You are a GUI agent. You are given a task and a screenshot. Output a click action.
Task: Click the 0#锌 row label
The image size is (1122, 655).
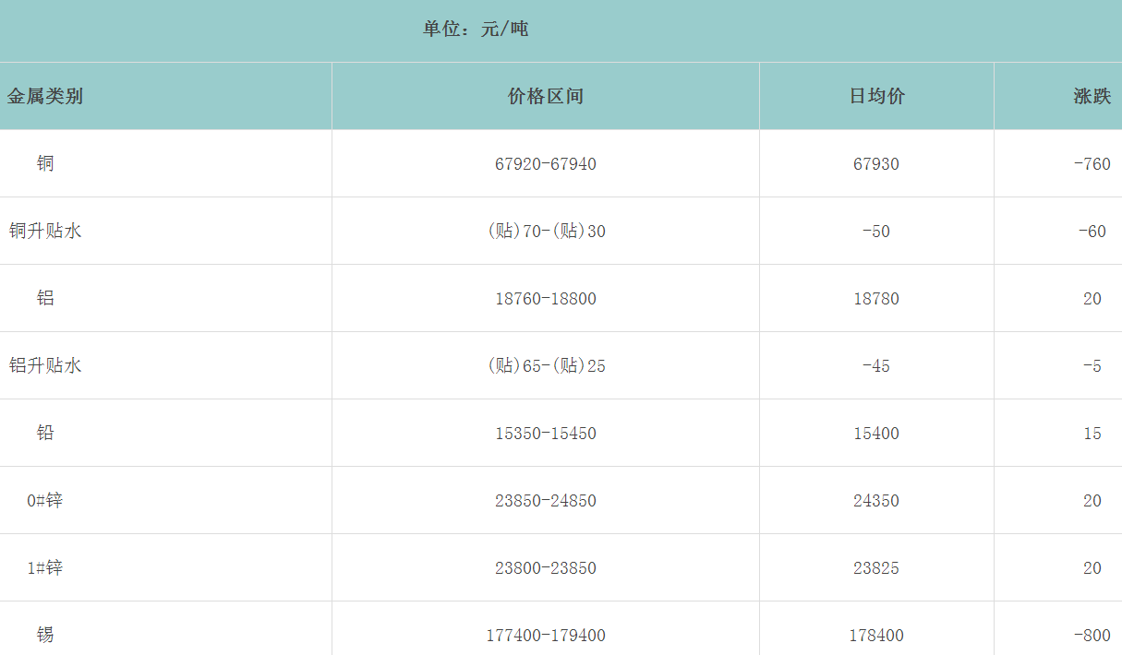coord(45,500)
